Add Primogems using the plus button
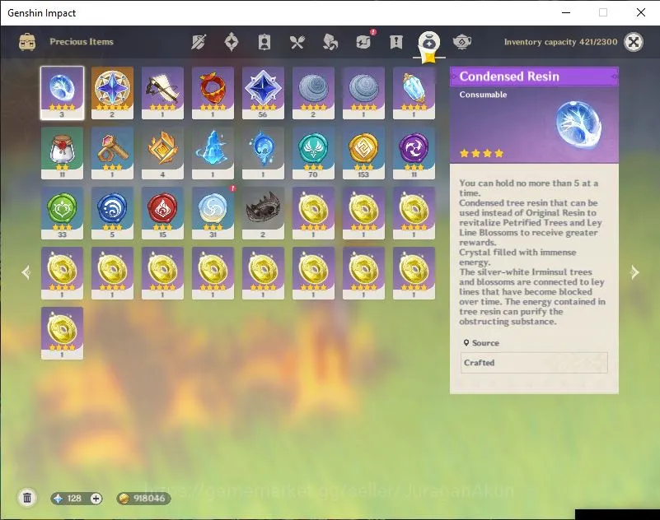This screenshot has width=660, height=520. [x=96, y=499]
